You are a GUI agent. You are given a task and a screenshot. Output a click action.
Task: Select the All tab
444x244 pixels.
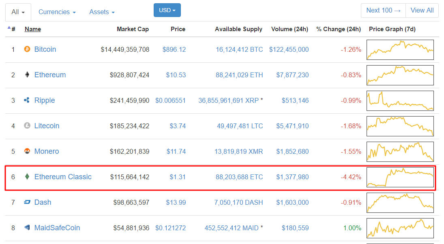pos(18,12)
